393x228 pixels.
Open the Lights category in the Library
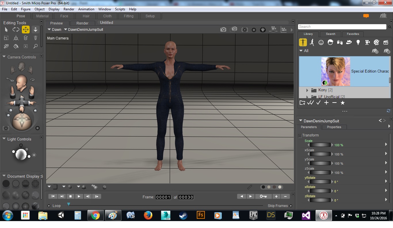358,43
